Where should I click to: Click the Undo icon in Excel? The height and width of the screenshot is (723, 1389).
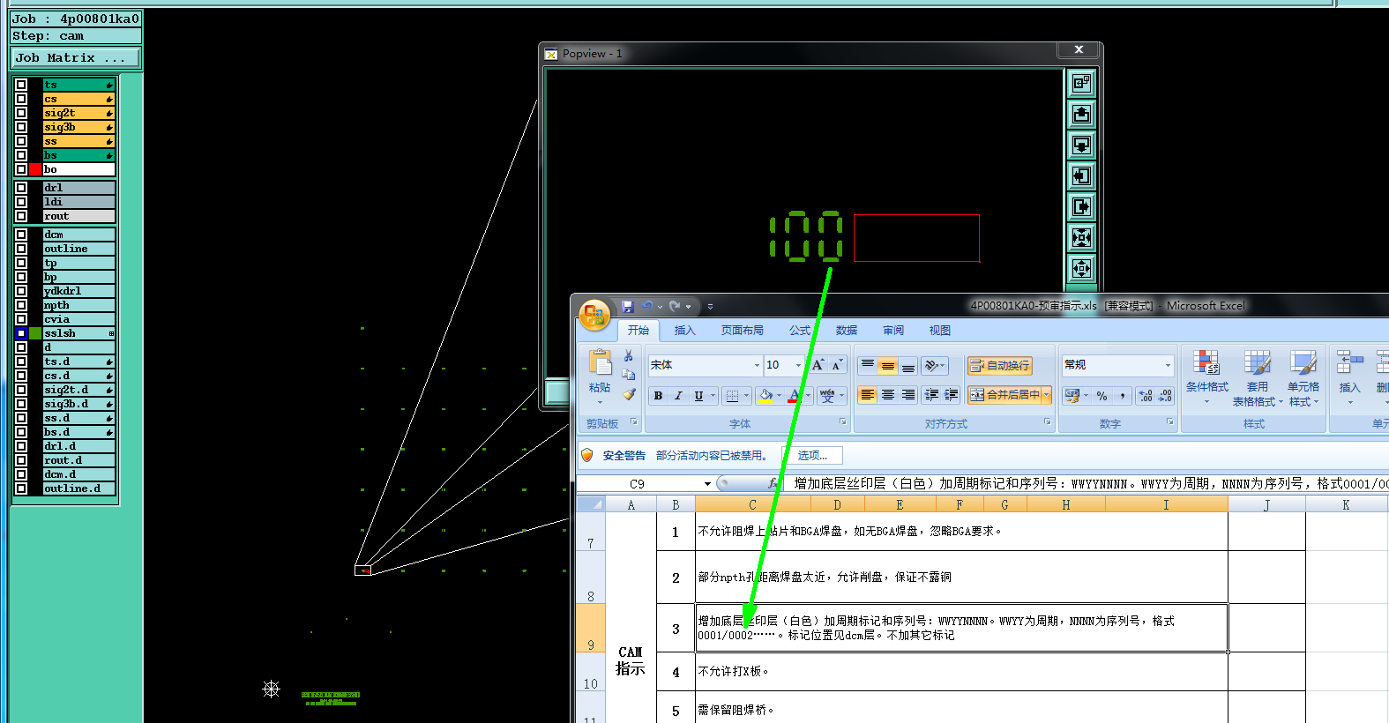(x=647, y=306)
